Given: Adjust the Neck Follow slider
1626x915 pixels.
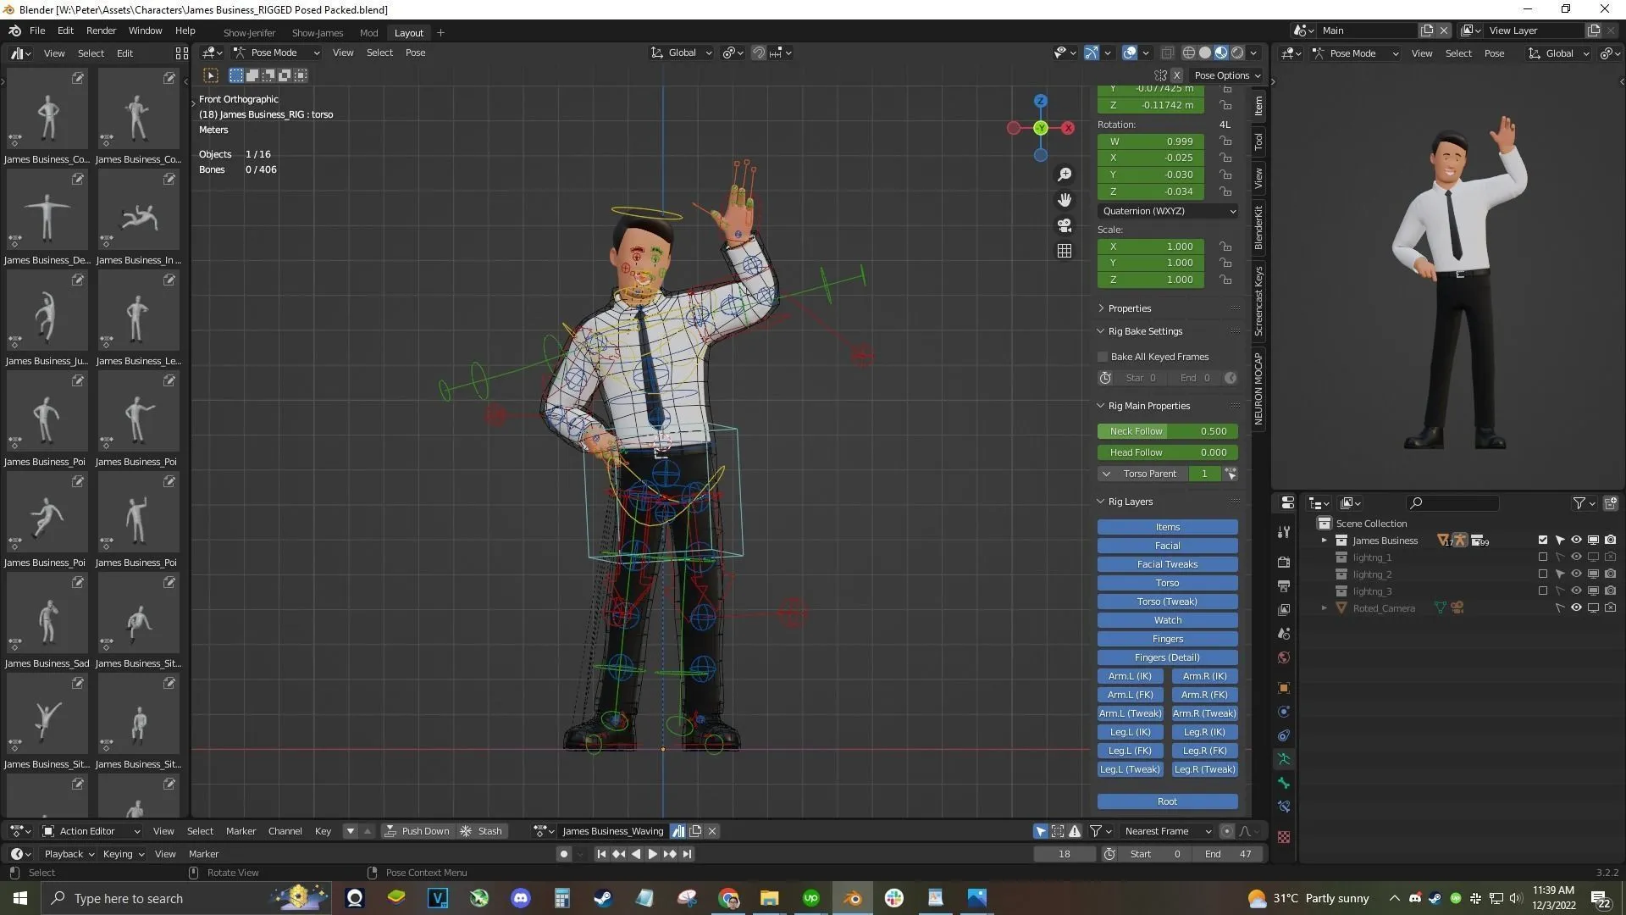Looking at the screenshot, I should click(1167, 431).
